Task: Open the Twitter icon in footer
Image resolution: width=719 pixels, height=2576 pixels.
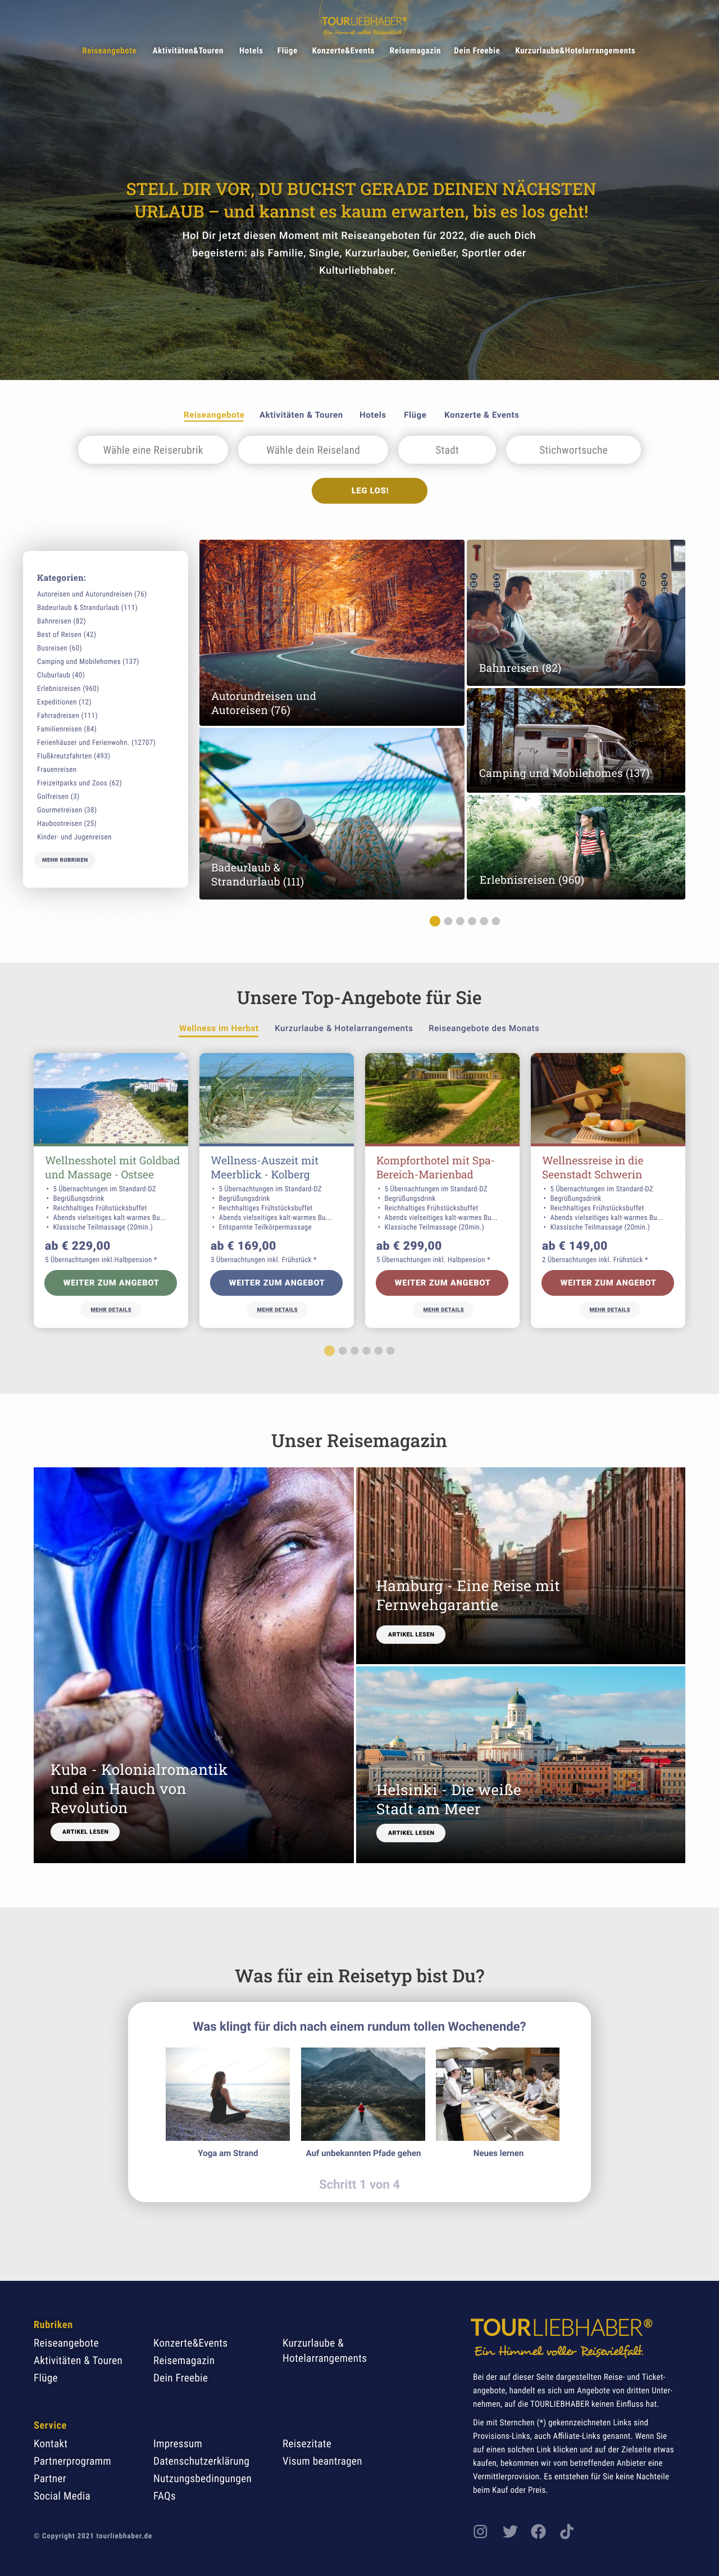Action: click(x=510, y=2531)
